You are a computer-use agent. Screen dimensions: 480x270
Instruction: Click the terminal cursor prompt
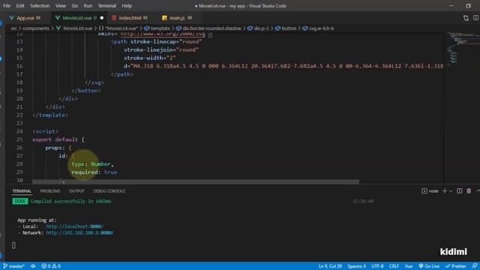[13, 245]
